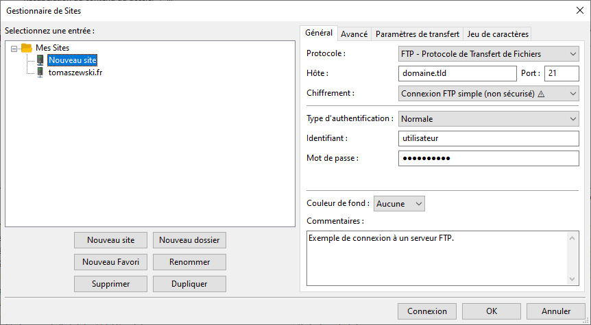The image size is (591, 325).
Task: Select the Nouveau site entry
Action: pyautogui.click(x=73, y=60)
